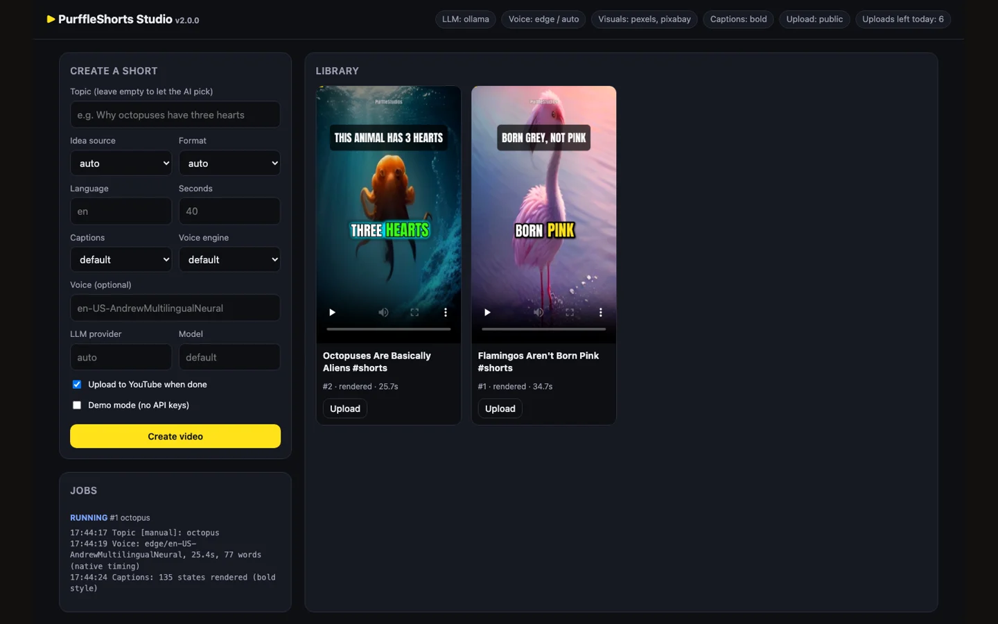
Task: Open more options on the Octopuses video
Action: click(446, 313)
